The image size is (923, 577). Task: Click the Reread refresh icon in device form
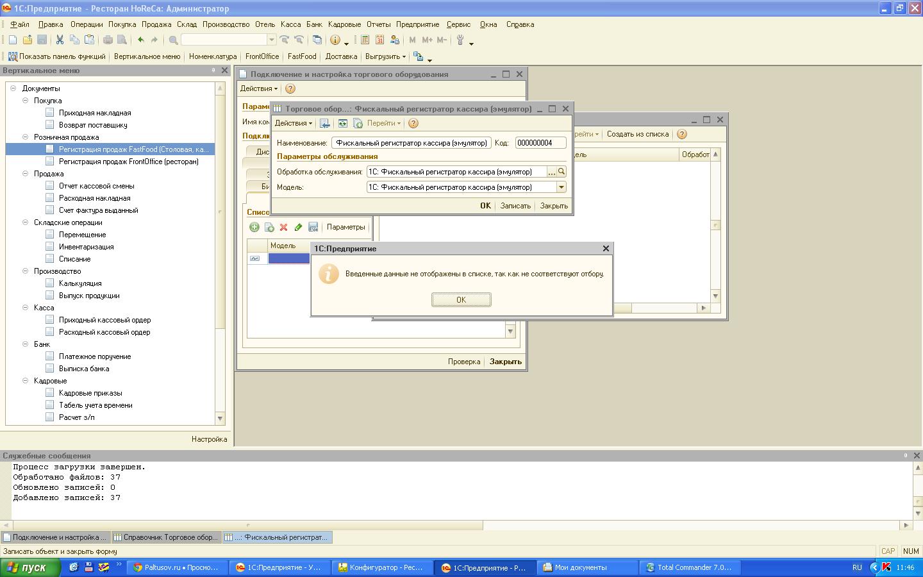pyautogui.click(x=343, y=123)
